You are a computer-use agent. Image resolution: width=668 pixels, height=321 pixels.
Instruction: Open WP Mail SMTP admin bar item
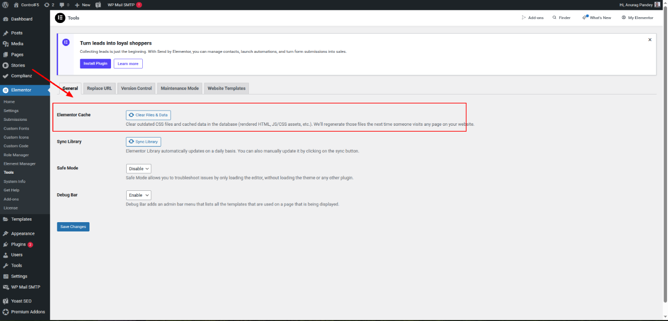point(125,4)
